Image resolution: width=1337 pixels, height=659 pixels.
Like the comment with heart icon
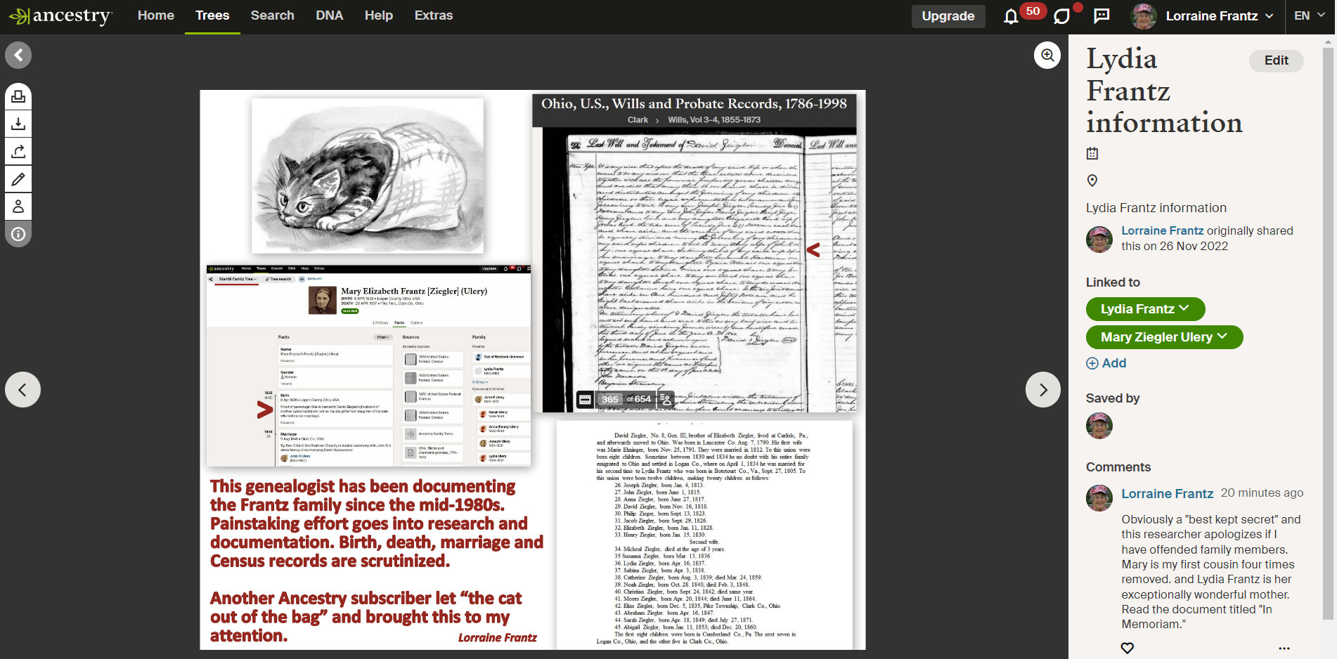point(1127,648)
